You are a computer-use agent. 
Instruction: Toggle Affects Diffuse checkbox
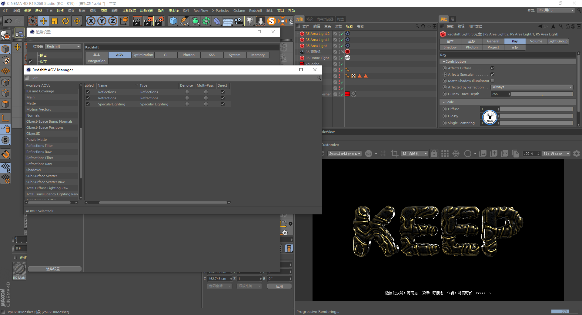coord(492,68)
